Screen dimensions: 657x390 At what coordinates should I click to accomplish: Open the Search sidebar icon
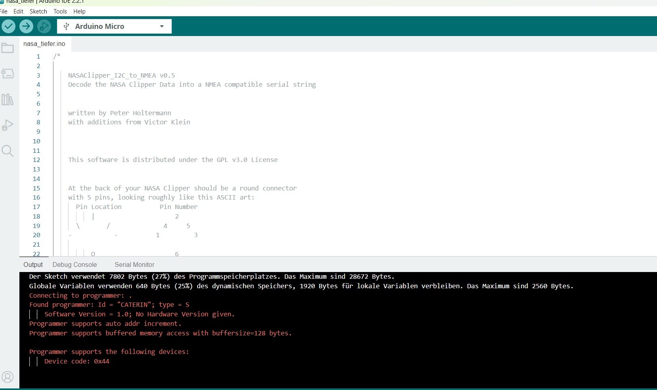(8, 151)
